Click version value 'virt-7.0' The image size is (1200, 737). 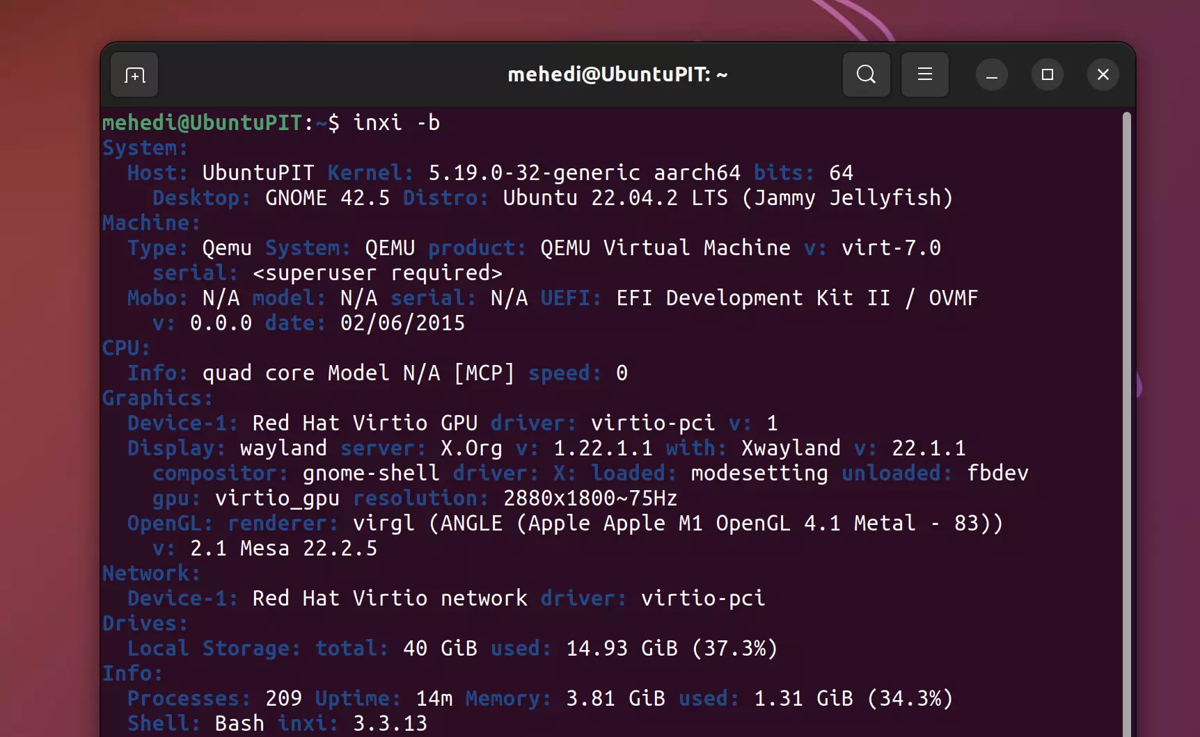click(x=891, y=248)
